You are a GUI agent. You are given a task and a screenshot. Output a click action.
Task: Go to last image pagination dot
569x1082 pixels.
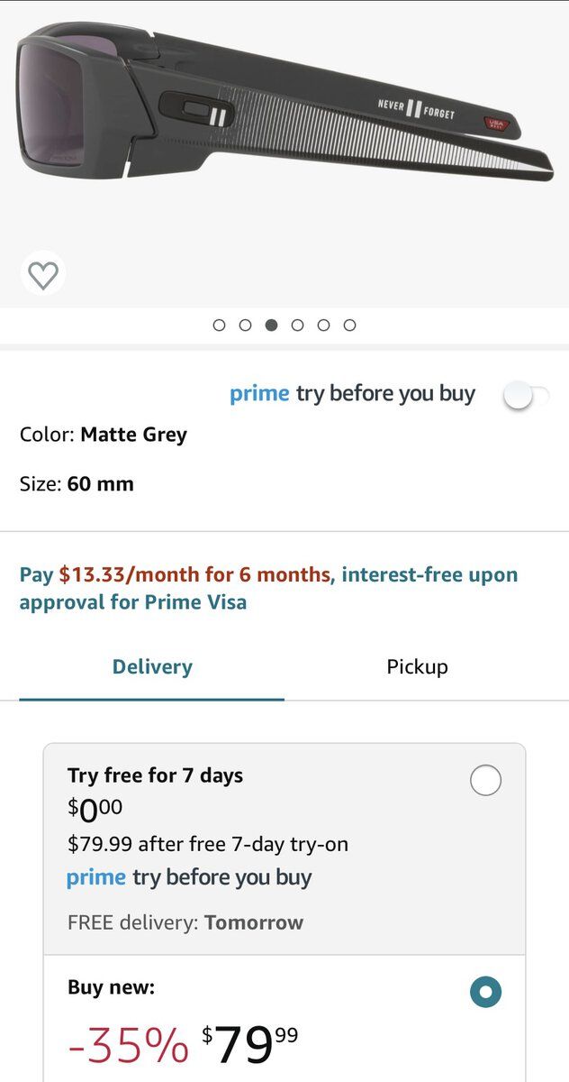pyautogui.click(x=349, y=326)
